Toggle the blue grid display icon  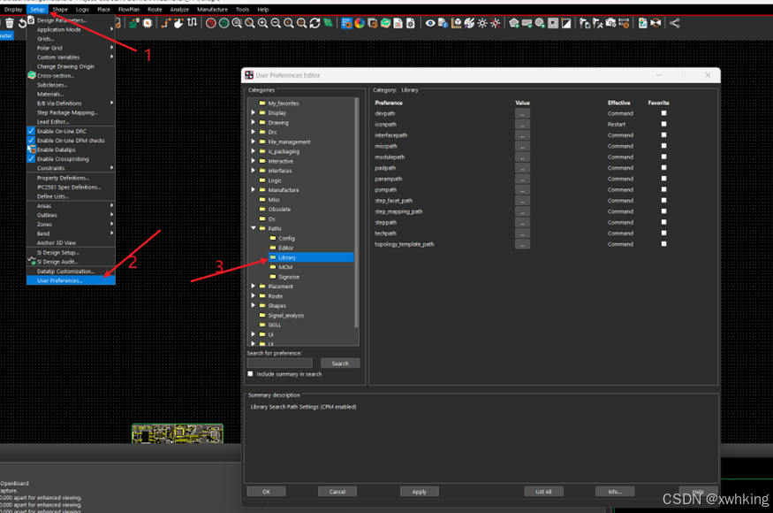(x=346, y=23)
